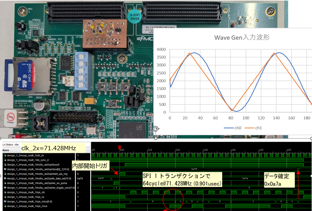
Task: Select the start_spi_reg signal icon
Action: [5, 174]
